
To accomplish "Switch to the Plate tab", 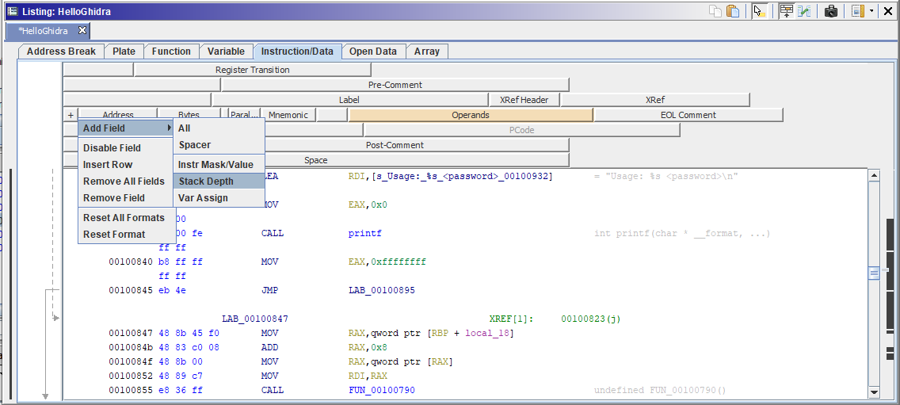I will coord(124,52).
